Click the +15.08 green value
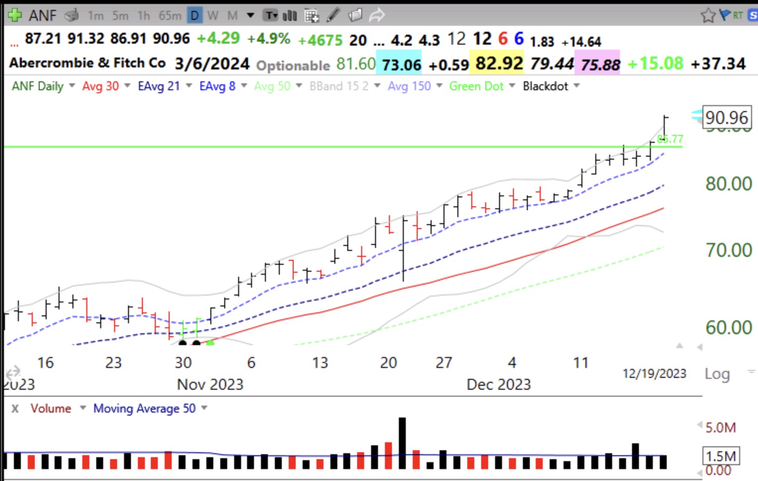The image size is (758, 481). pyautogui.click(x=655, y=63)
